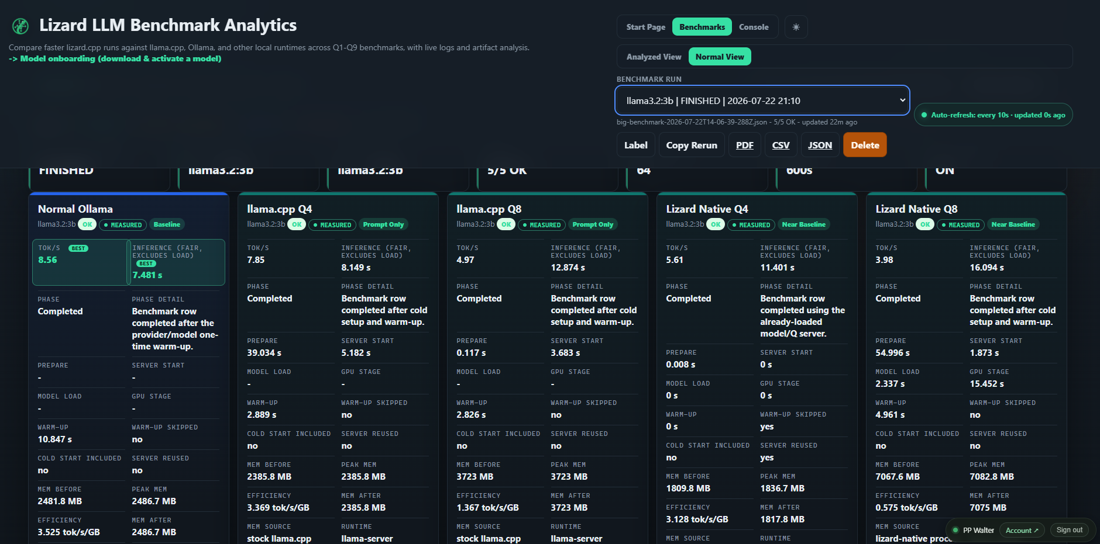
Task: Click the Lizard logo icon
Action: pos(20,26)
